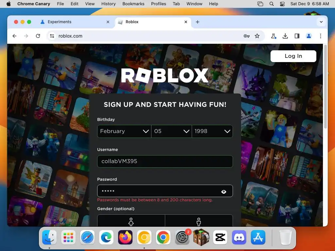Open Chrome Canary in the Dock

(144, 237)
